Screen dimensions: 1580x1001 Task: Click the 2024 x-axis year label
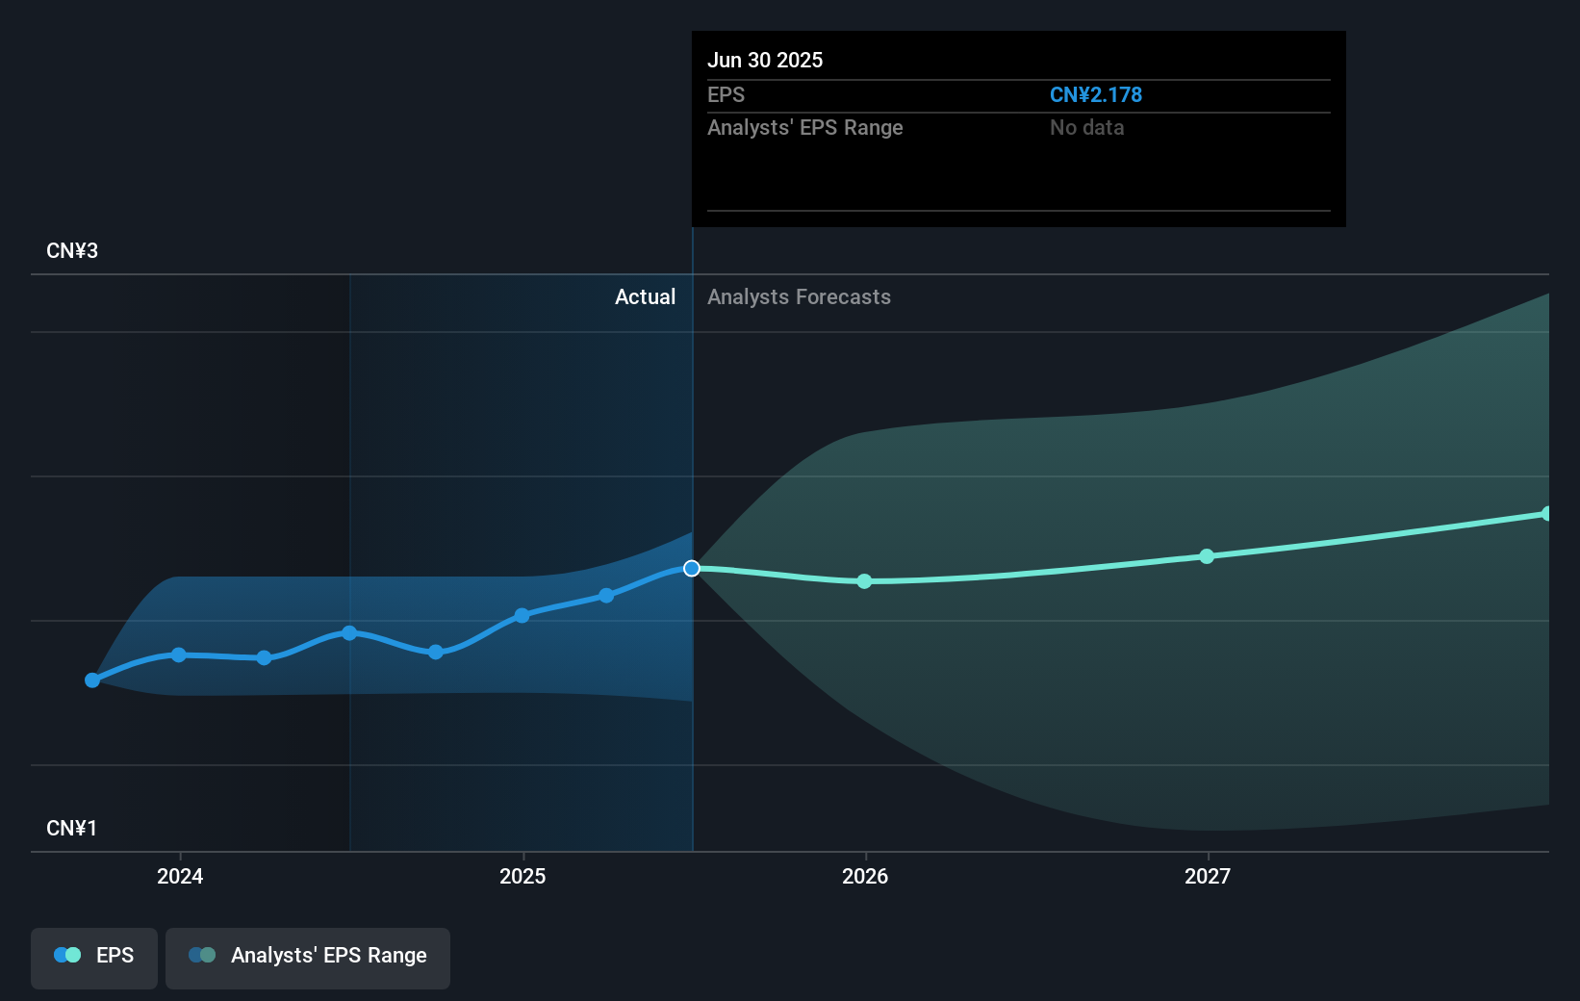pos(180,876)
